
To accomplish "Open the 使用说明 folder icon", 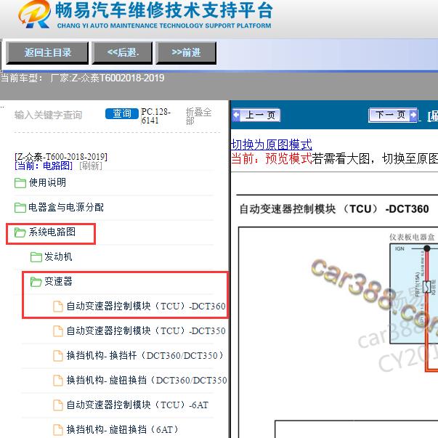I will [20, 183].
